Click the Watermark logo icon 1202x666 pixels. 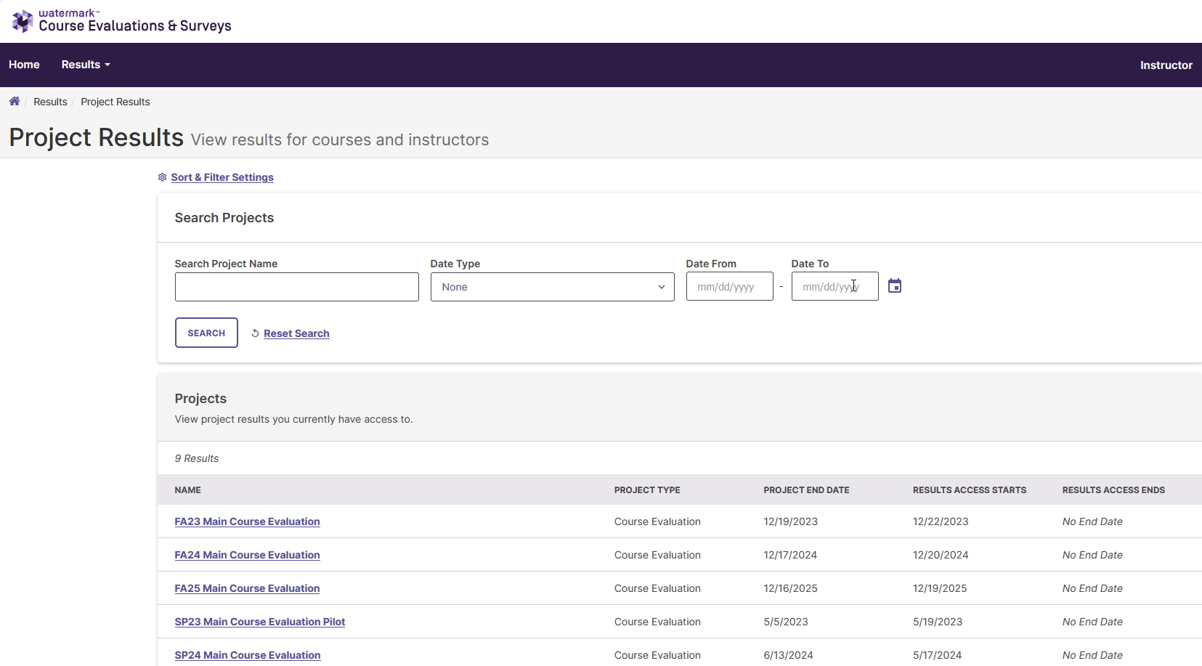(x=23, y=21)
